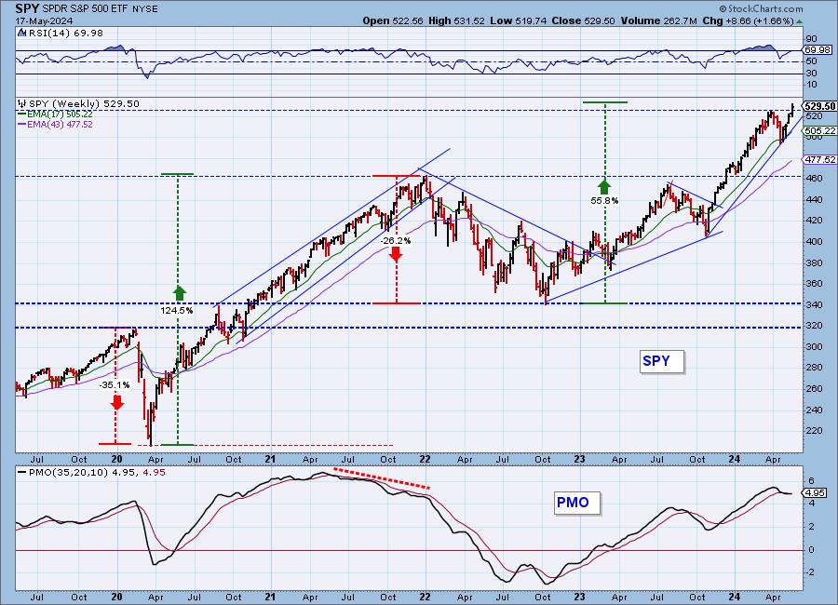The width and height of the screenshot is (838, 605).
Task: Click the Low 519.74 value
Action: click(x=517, y=20)
